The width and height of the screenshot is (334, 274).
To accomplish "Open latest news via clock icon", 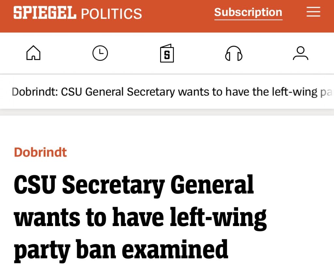I will click(100, 53).
